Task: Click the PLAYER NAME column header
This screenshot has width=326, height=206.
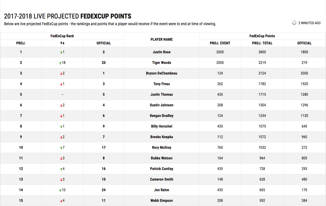Action: [x=161, y=39]
